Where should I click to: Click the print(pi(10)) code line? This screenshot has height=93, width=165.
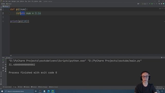[x=20, y=21]
